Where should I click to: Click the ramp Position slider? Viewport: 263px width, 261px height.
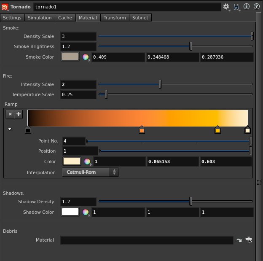[176, 151]
